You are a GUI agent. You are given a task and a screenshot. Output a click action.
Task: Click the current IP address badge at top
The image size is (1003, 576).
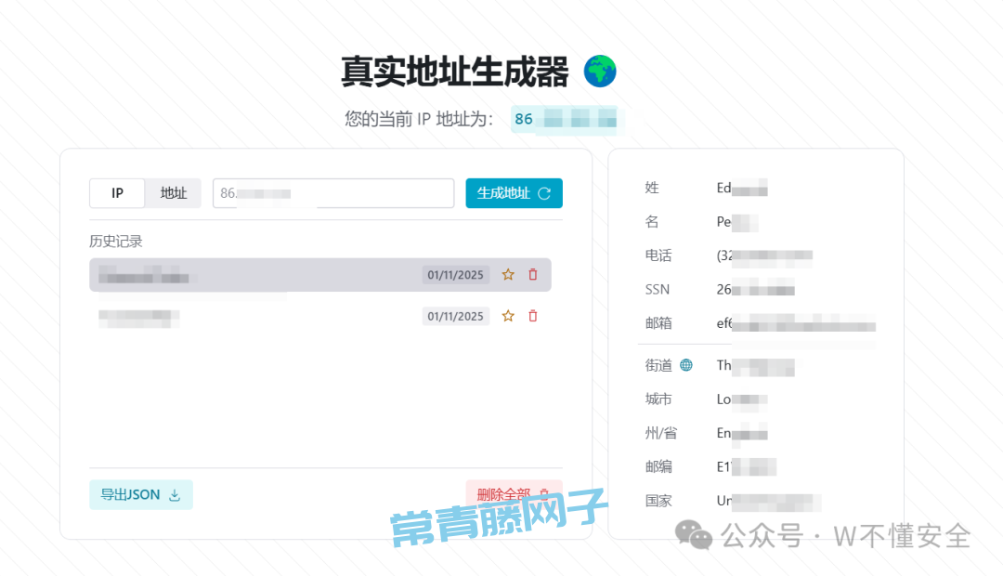pyautogui.click(x=567, y=119)
